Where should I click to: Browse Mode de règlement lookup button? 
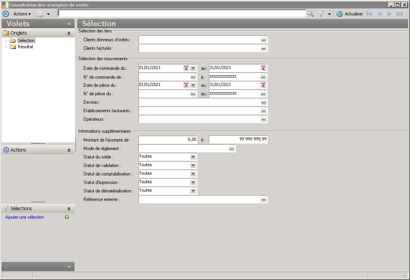232,148
